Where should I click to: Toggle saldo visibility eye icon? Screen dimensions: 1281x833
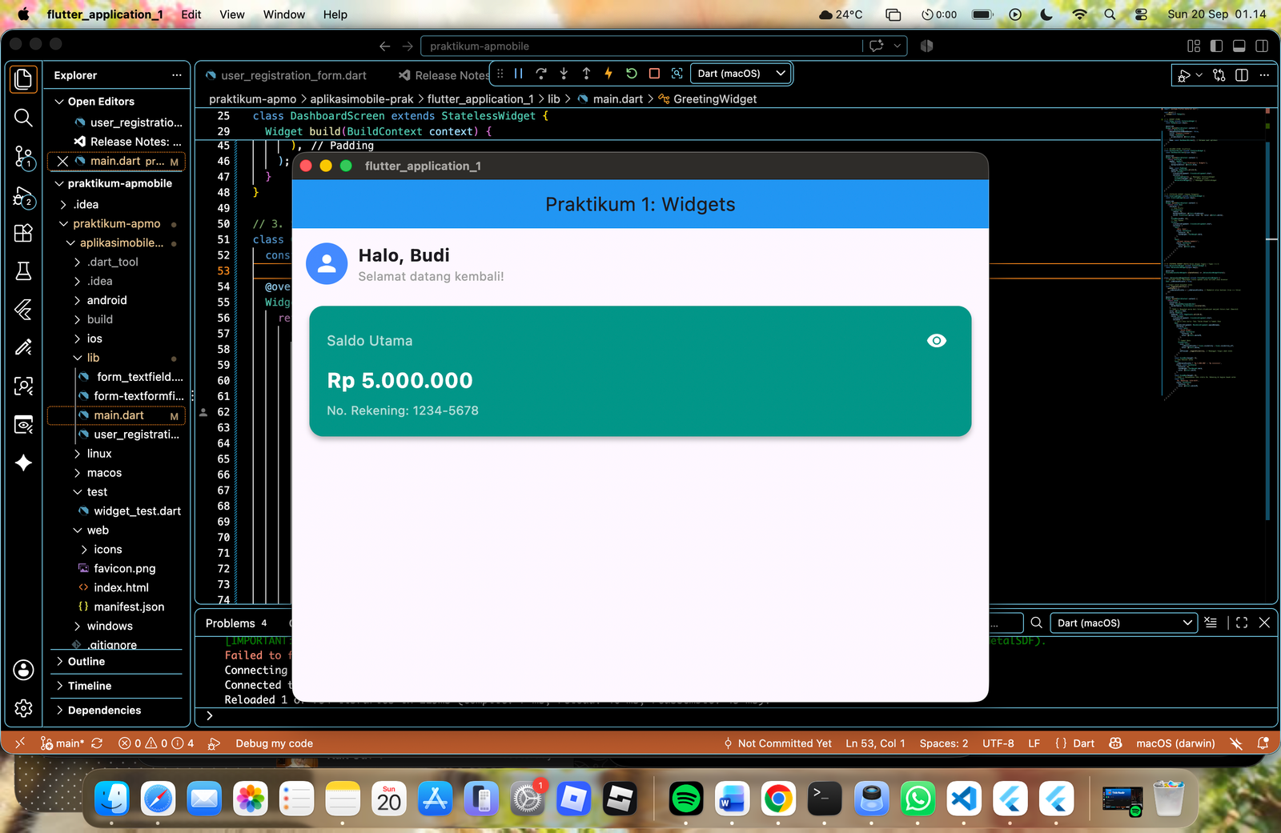pyautogui.click(x=936, y=341)
